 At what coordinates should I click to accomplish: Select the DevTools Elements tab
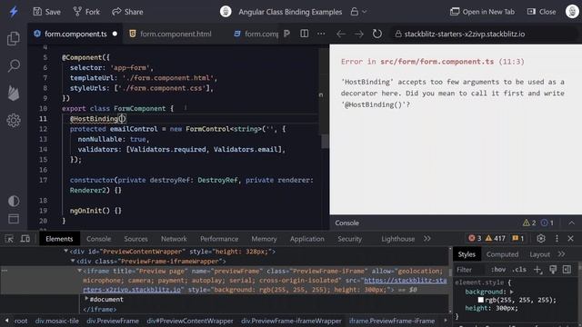pos(59,239)
